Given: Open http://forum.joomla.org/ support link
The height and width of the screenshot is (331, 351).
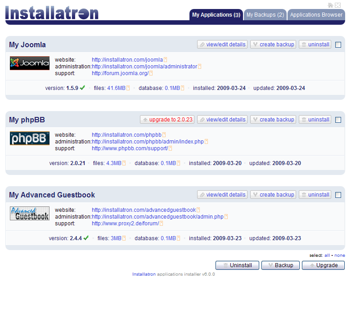Looking at the screenshot, I should point(120,73).
